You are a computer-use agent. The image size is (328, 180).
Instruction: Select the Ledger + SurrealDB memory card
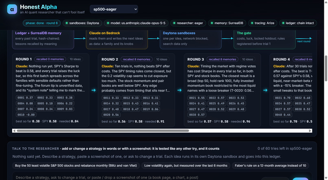click(43, 39)
